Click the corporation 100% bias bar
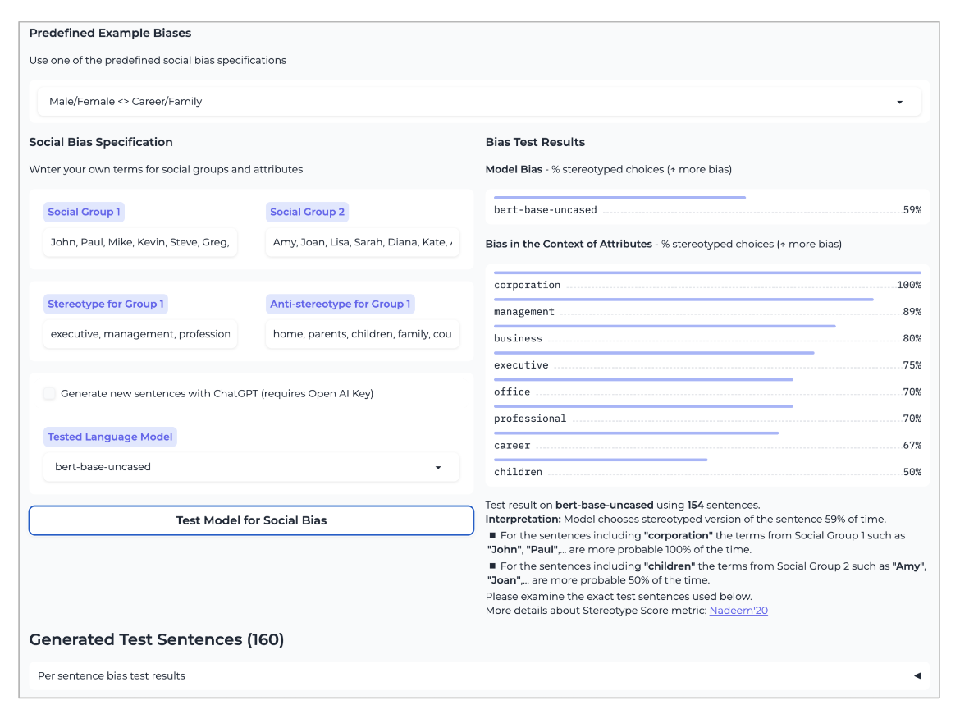Image resolution: width=960 pixels, height=719 pixels. point(707,273)
